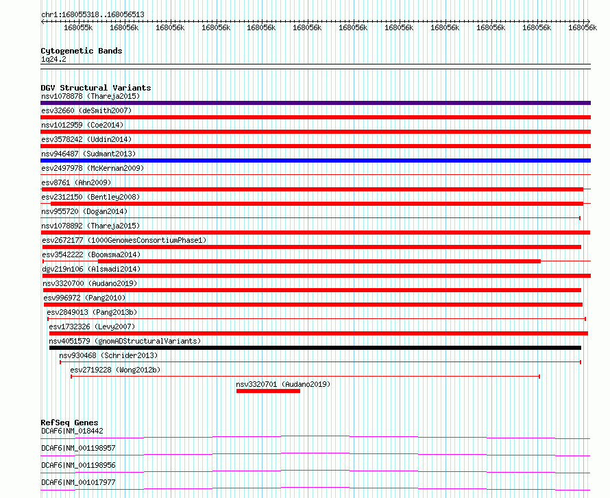Open the DCAF6|NM_001198956 transcript label
Screen dimensions: 610x498
click(78, 465)
